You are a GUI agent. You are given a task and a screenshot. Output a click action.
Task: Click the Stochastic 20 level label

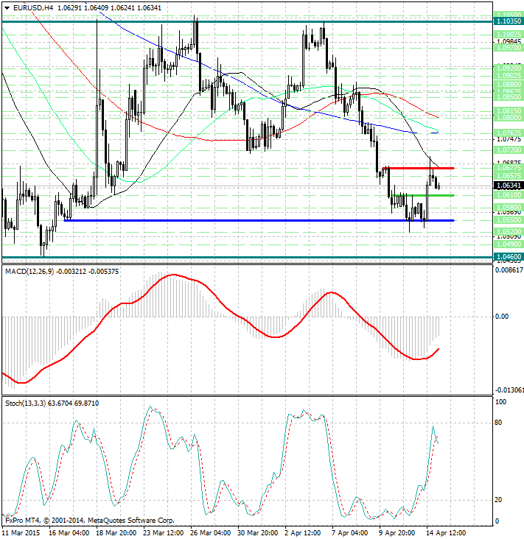498,500
